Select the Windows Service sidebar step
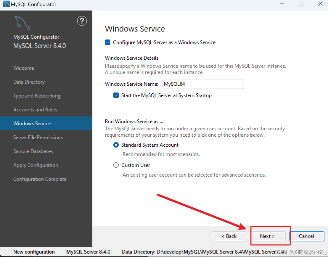This screenshot has width=328, height=257. click(32, 124)
